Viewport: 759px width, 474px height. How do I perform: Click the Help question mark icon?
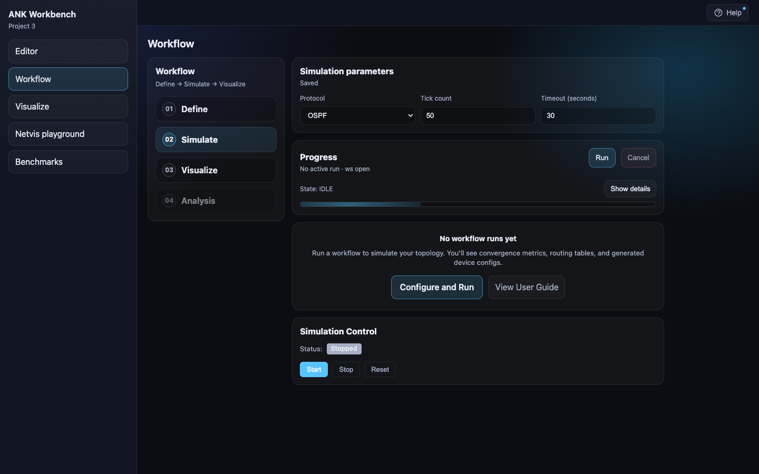[x=718, y=13]
